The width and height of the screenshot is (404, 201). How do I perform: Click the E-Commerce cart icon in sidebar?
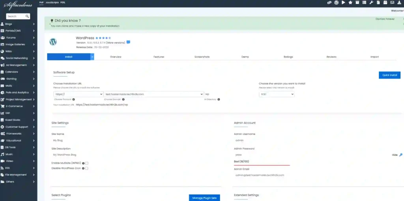tap(3, 106)
